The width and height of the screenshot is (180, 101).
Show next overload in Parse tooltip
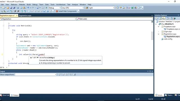click(38, 58)
